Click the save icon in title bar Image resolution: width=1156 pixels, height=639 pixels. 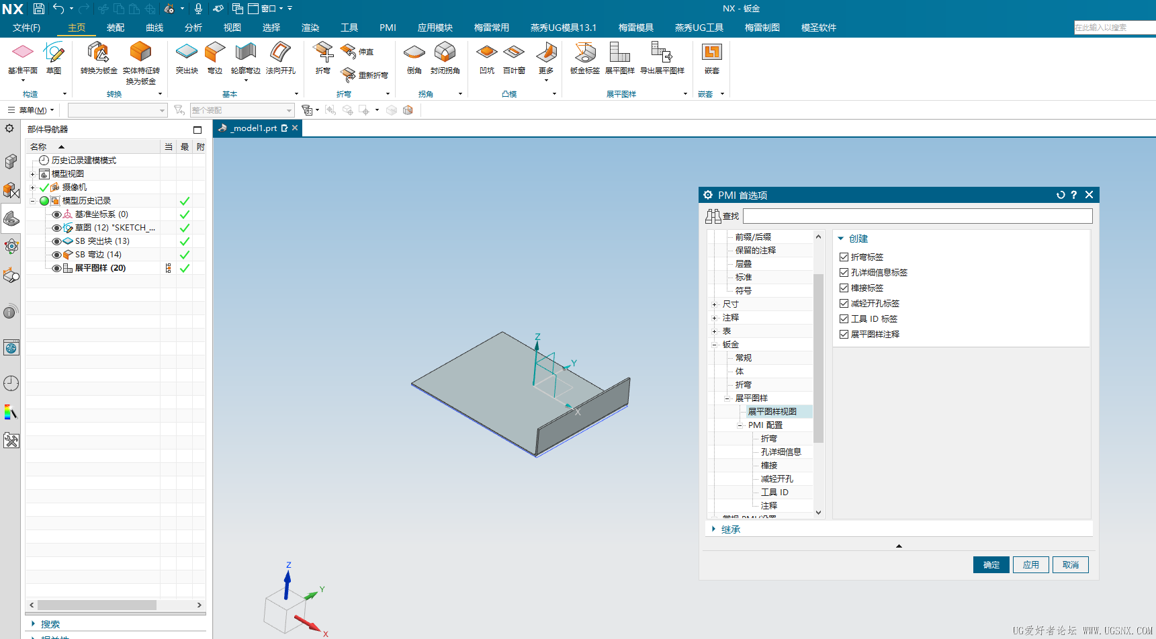tap(39, 9)
